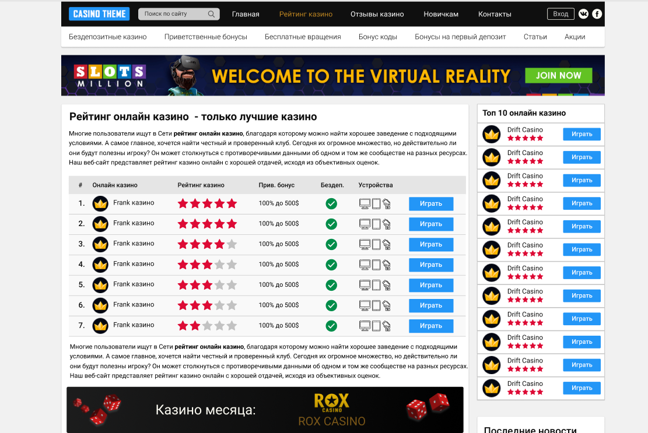Open the VK social page icon

point(583,14)
